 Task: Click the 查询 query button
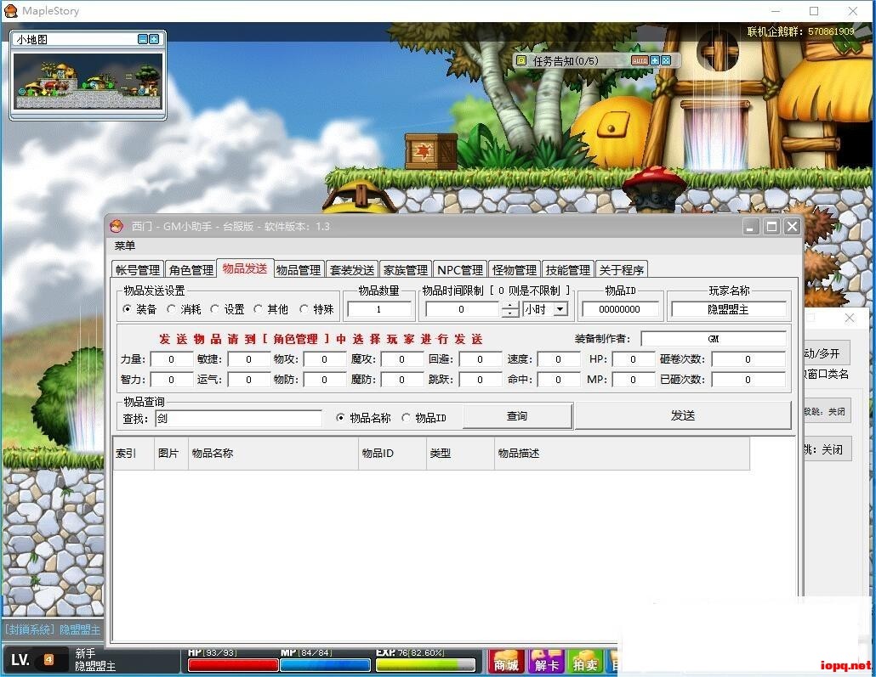tap(518, 415)
